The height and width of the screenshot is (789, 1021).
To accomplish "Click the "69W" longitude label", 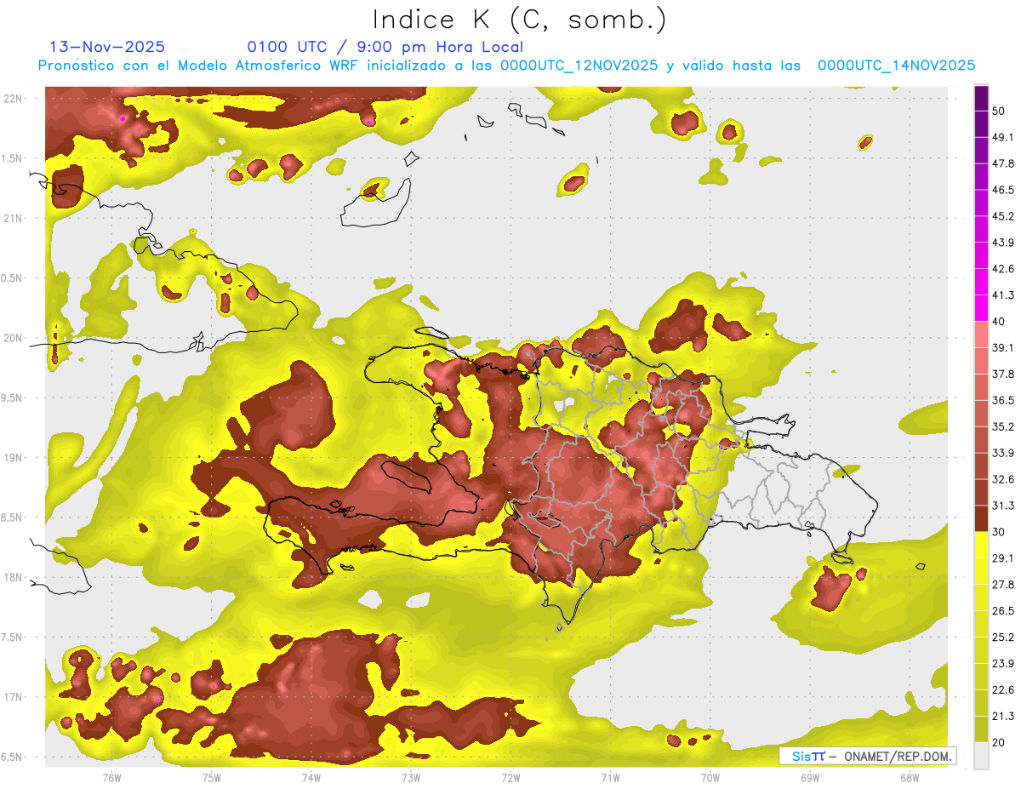I will [810, 778].
